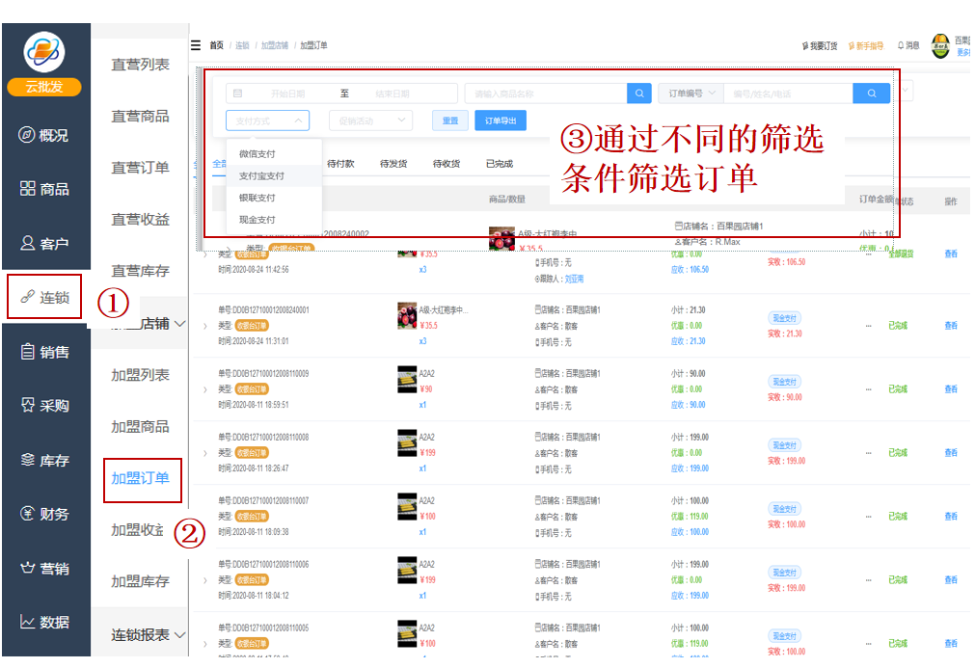Click the 百果园 user avatar
Viewport: 975px width, 668px height.
click(940, 46)
